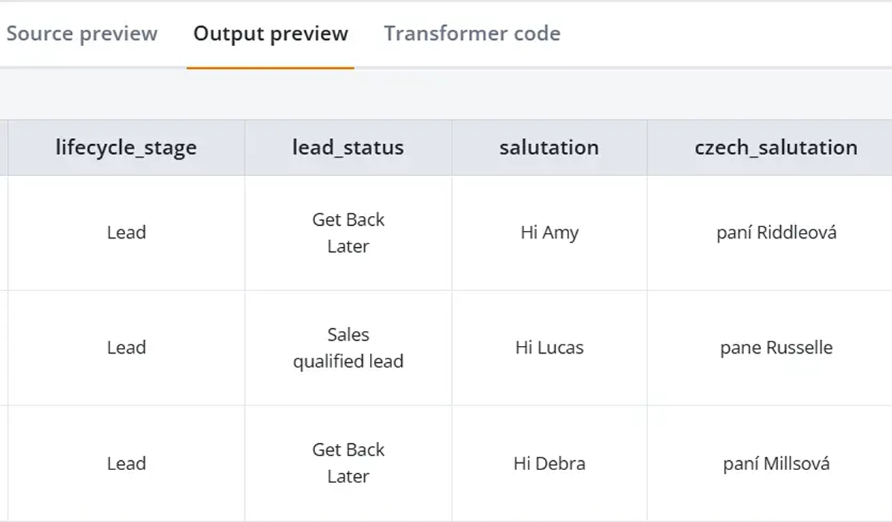Click Get Back Later in Amy's row
The width and height of the screenshot is (892, 522).
coord(348,233)
